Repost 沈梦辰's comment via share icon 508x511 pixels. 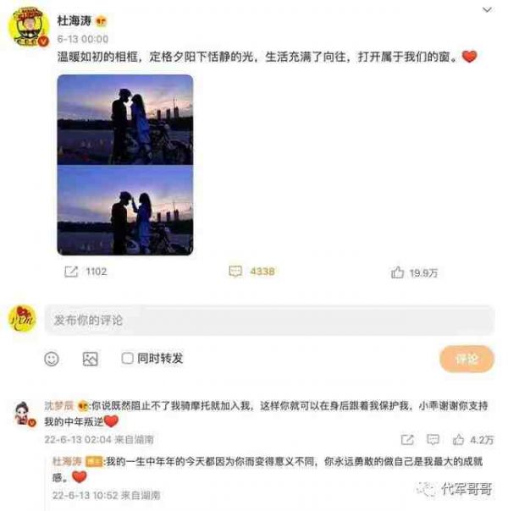point(407,440)
